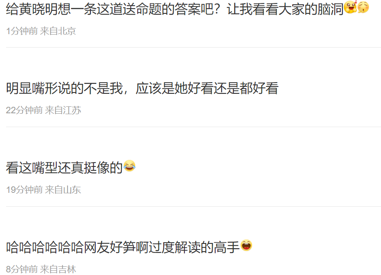Open the comment about 黄晓明 送命题

187,9
